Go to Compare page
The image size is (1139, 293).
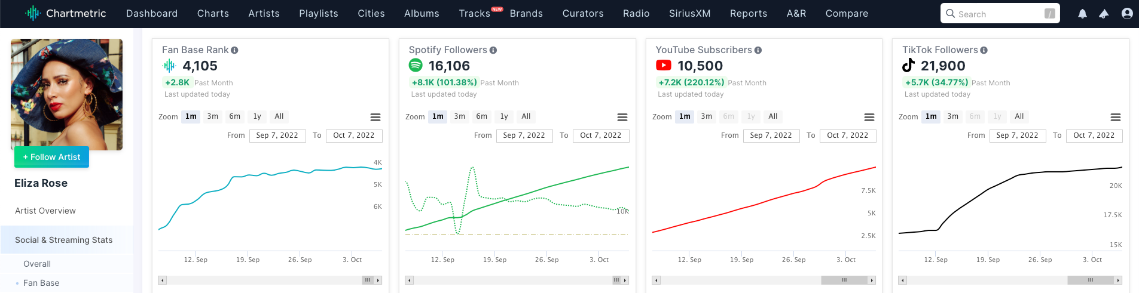(x=847, y=13)
